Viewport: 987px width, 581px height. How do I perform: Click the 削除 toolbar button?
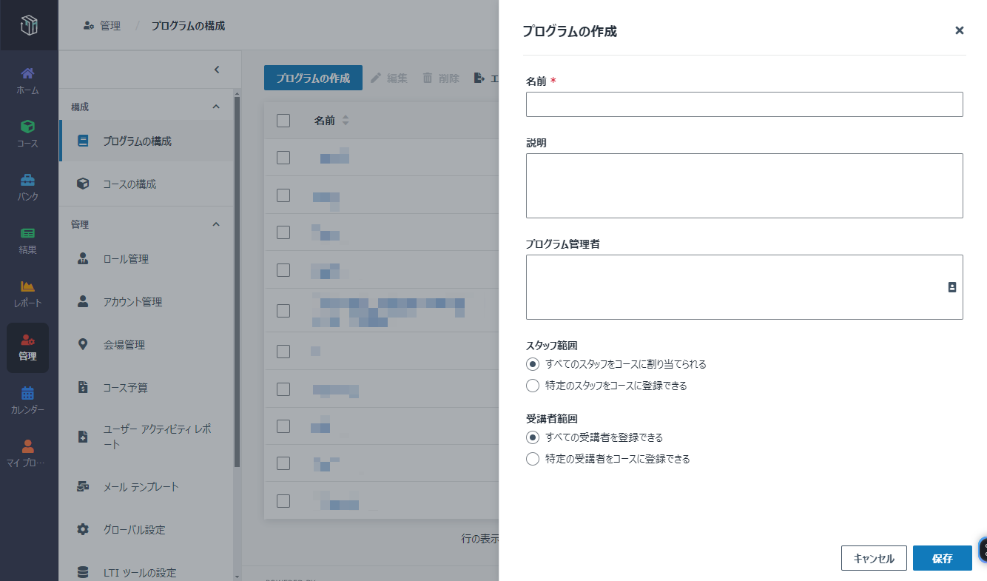pos(441,78)
